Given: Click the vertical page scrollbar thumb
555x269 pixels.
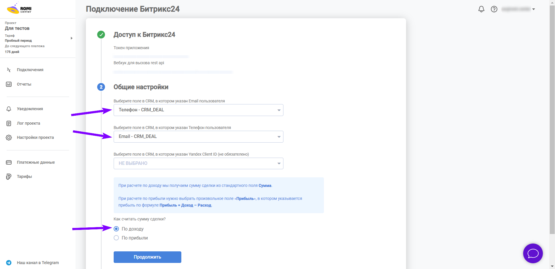Looking at the screenshot, I should (552, 119).
